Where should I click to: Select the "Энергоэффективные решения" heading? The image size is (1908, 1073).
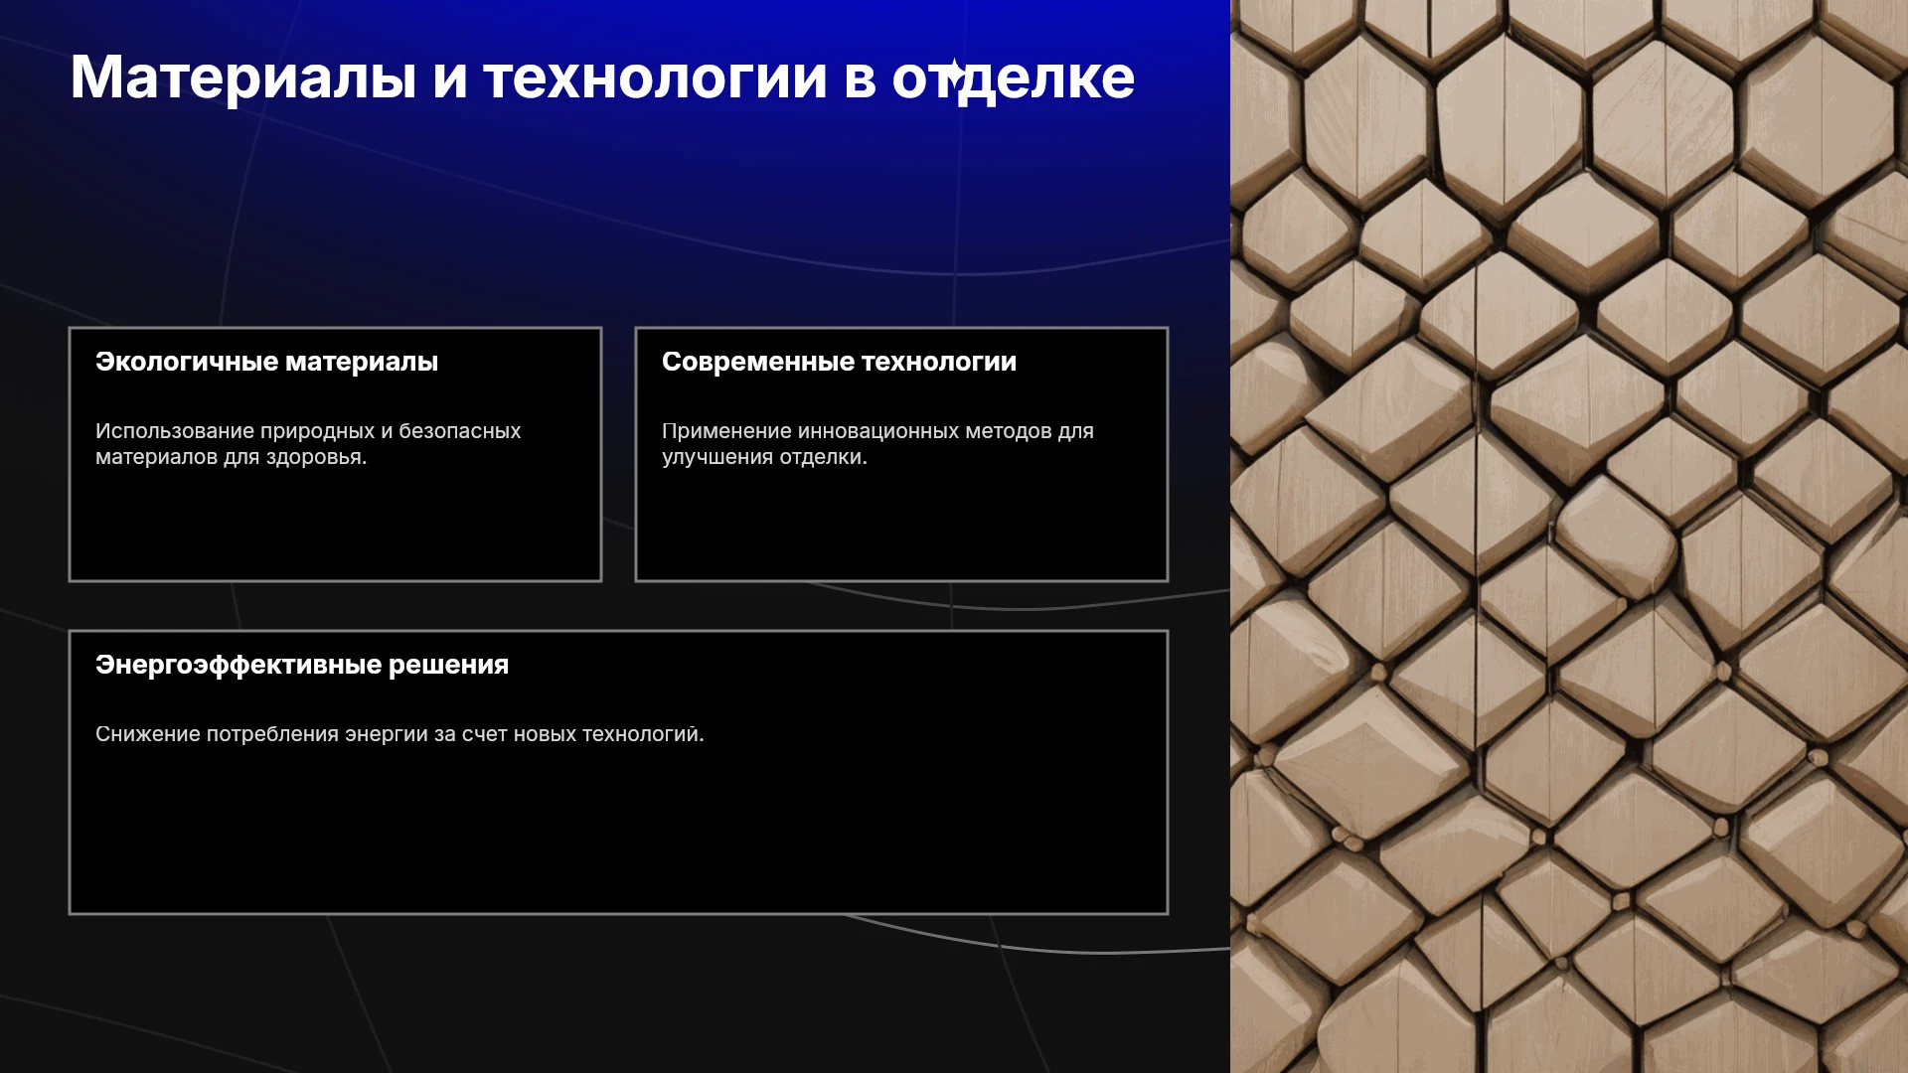point(302,665)
